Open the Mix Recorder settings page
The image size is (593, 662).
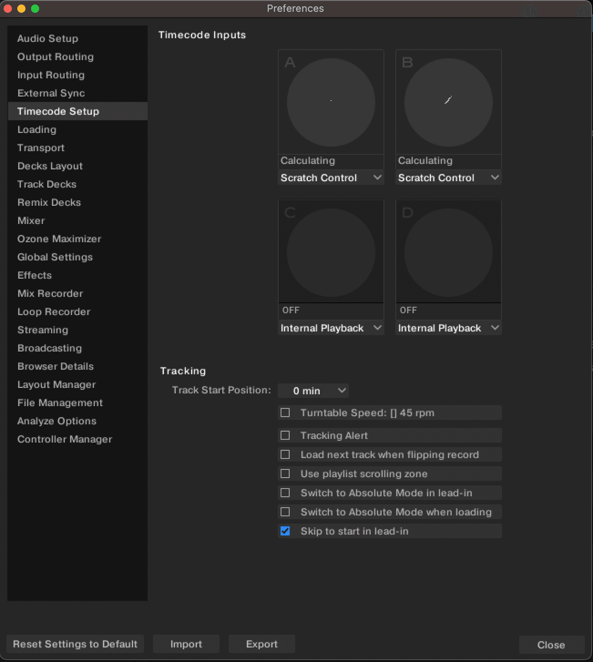pos(50,293)
